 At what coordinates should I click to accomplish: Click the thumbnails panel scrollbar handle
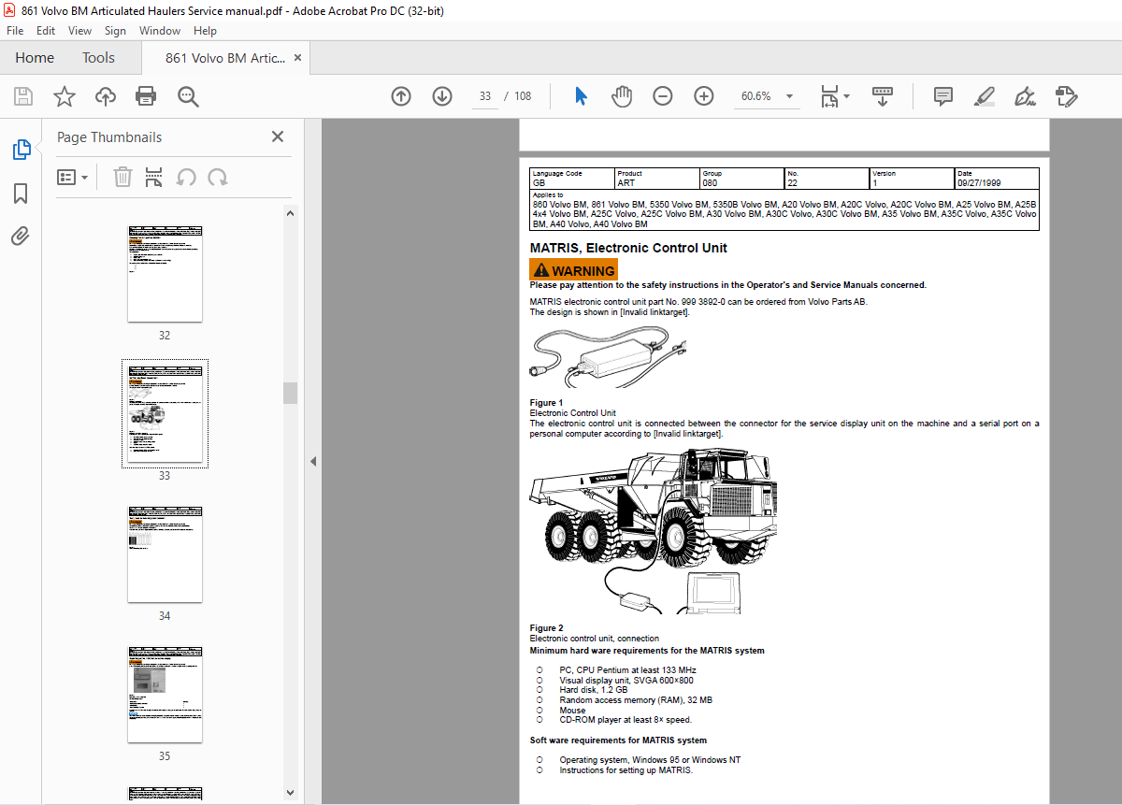pos(290,393)
